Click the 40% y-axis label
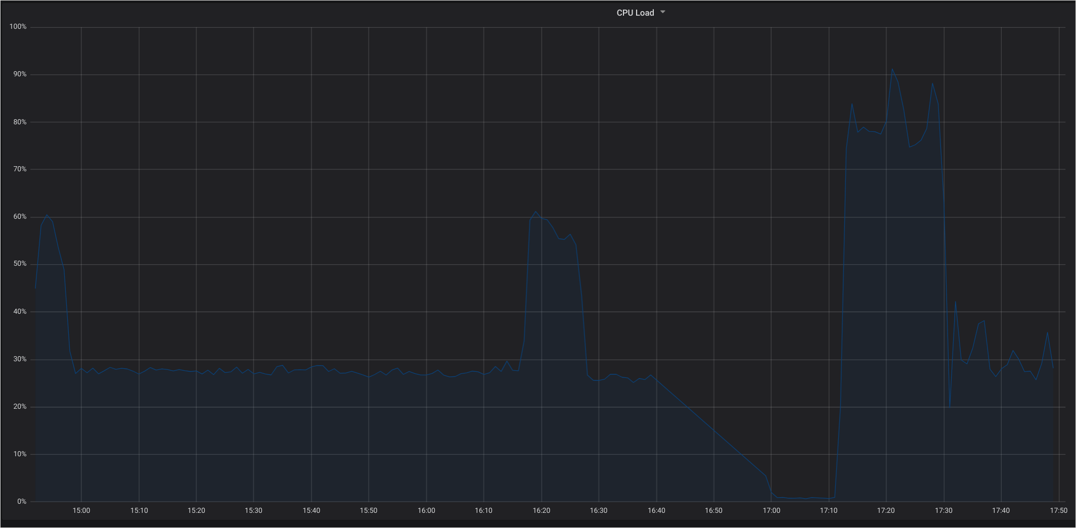This screenshot has width=1076, height=528. [x=20, y=311]
